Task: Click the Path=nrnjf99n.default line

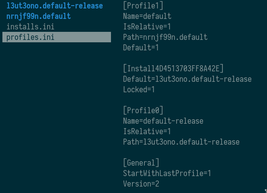Action: coord(165,37)
